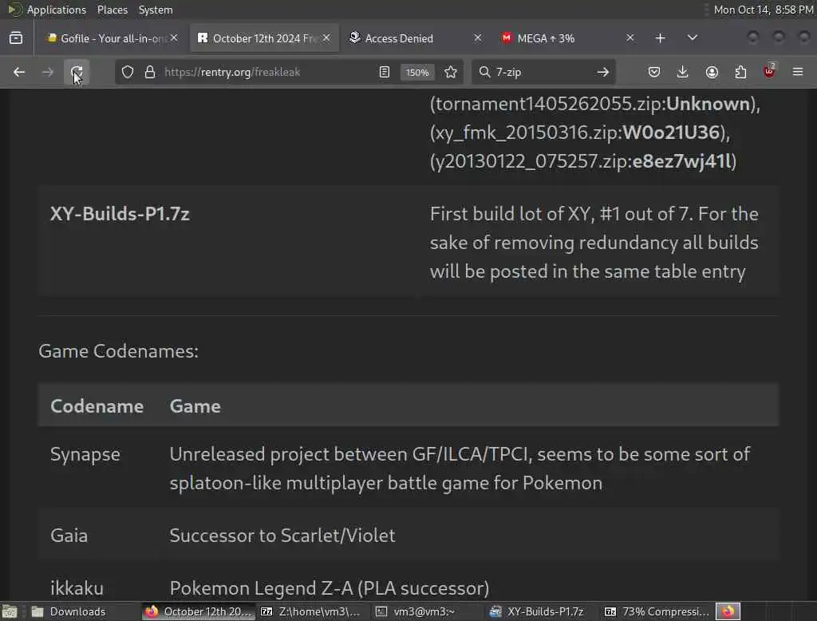Close the Gofile tab

pos(174,38)
